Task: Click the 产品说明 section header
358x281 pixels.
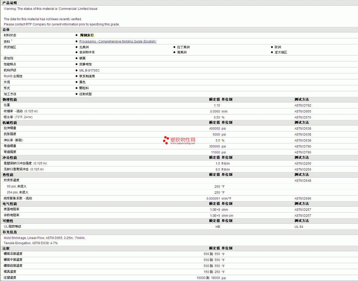Action: [x=10, y=3]
